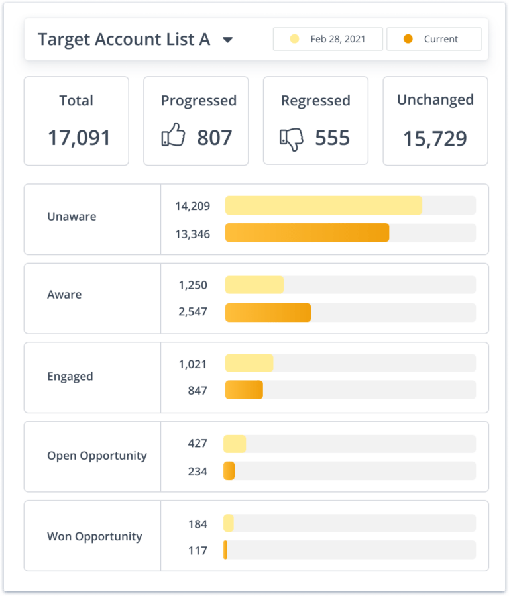This screenshot has width=509, height=596.
Task: Toggle the Current series visibility
Action: pos(434,39)
